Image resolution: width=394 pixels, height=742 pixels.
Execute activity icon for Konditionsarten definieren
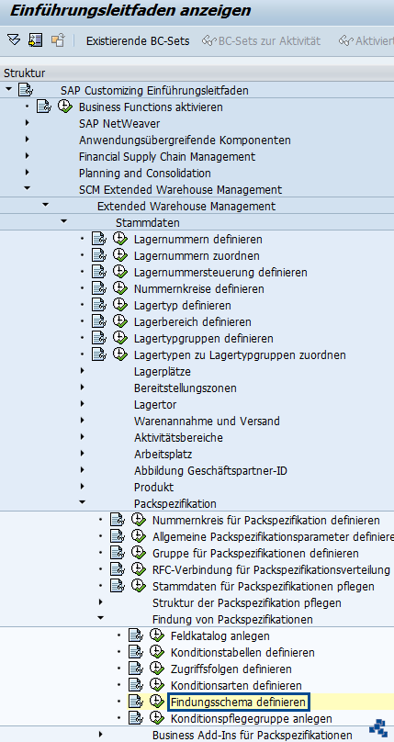click(157, 685)
